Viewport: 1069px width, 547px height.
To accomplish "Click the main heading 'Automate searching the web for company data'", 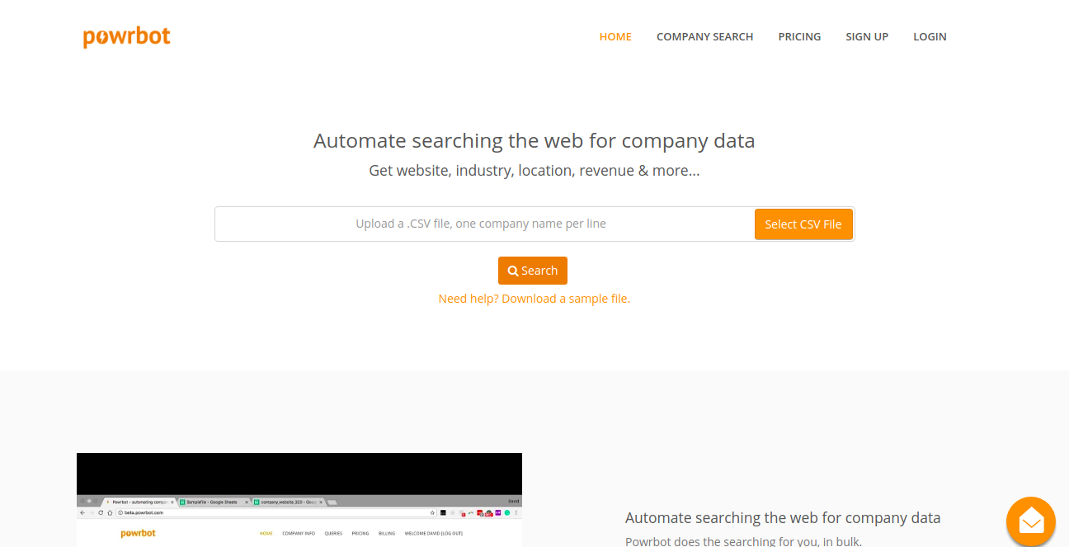I will pyautogui.click(x=534, y=140).
